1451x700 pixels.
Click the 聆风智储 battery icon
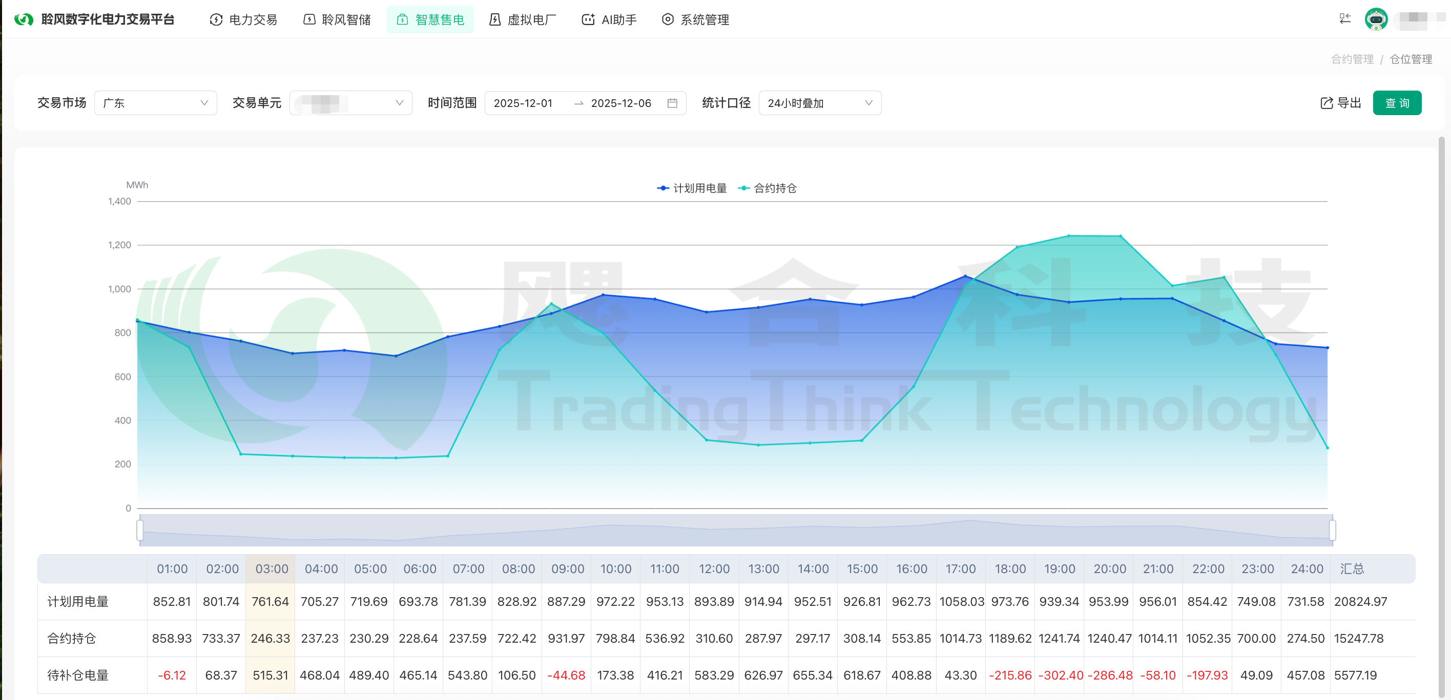click(309, 19)
